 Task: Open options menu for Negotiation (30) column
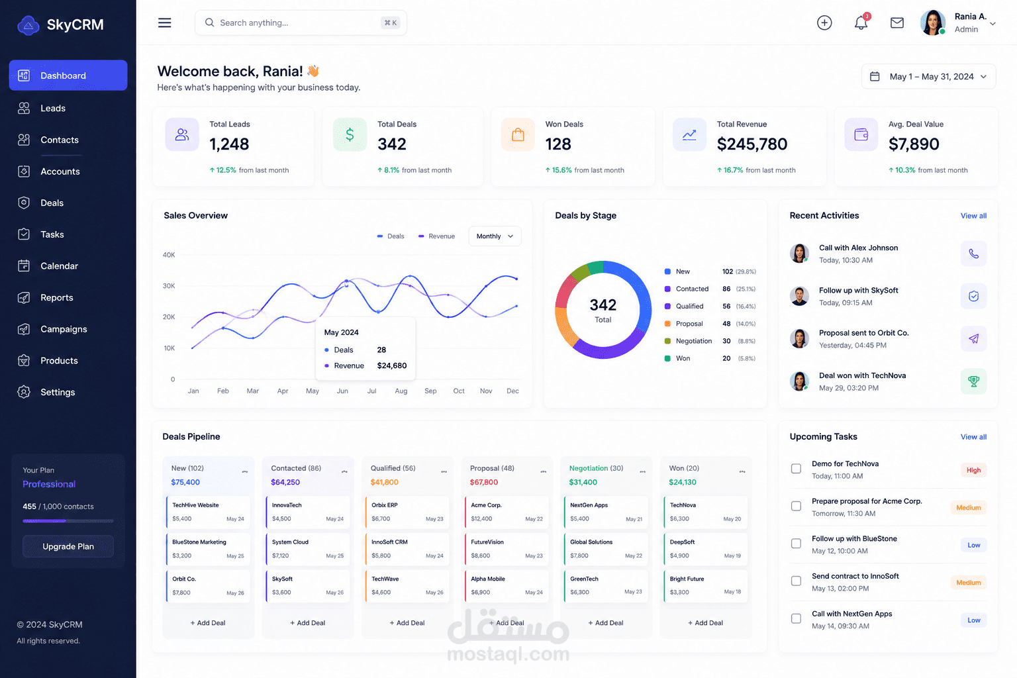click(642, 471)
